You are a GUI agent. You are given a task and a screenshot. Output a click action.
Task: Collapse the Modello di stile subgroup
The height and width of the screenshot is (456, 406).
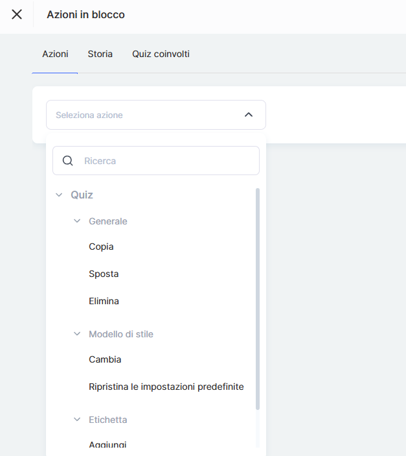point(78,334)
